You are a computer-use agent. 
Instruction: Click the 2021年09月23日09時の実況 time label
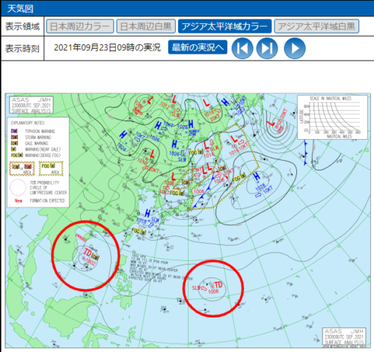click(107, 47)
